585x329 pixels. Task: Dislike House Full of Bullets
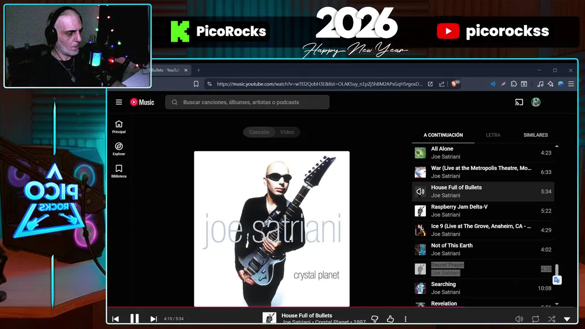click(x=375, y=319)
